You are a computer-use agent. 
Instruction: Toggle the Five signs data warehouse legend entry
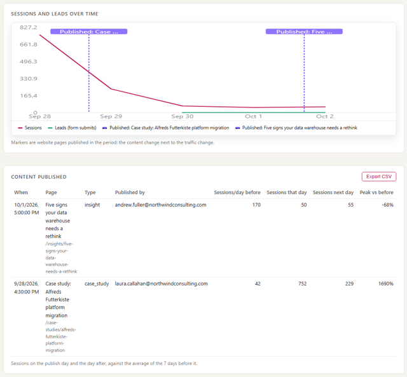click(296, 128)
